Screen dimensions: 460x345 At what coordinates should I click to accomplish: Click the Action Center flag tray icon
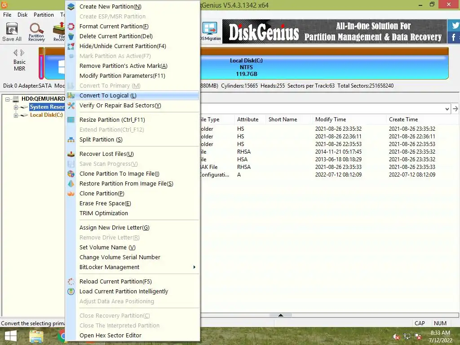point(418,336)
